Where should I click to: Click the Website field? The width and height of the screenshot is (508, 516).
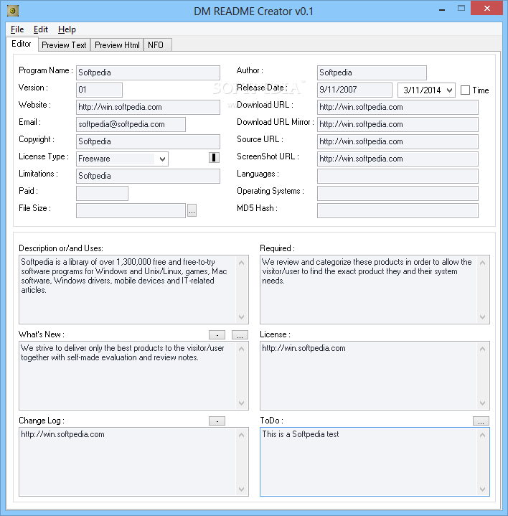(x=148, y=107)
